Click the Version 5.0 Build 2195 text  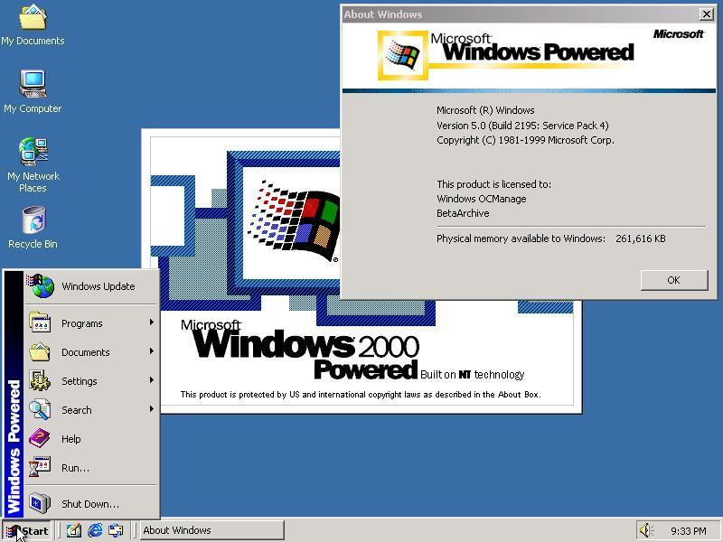pyautogui.click(x=522, y=126)
